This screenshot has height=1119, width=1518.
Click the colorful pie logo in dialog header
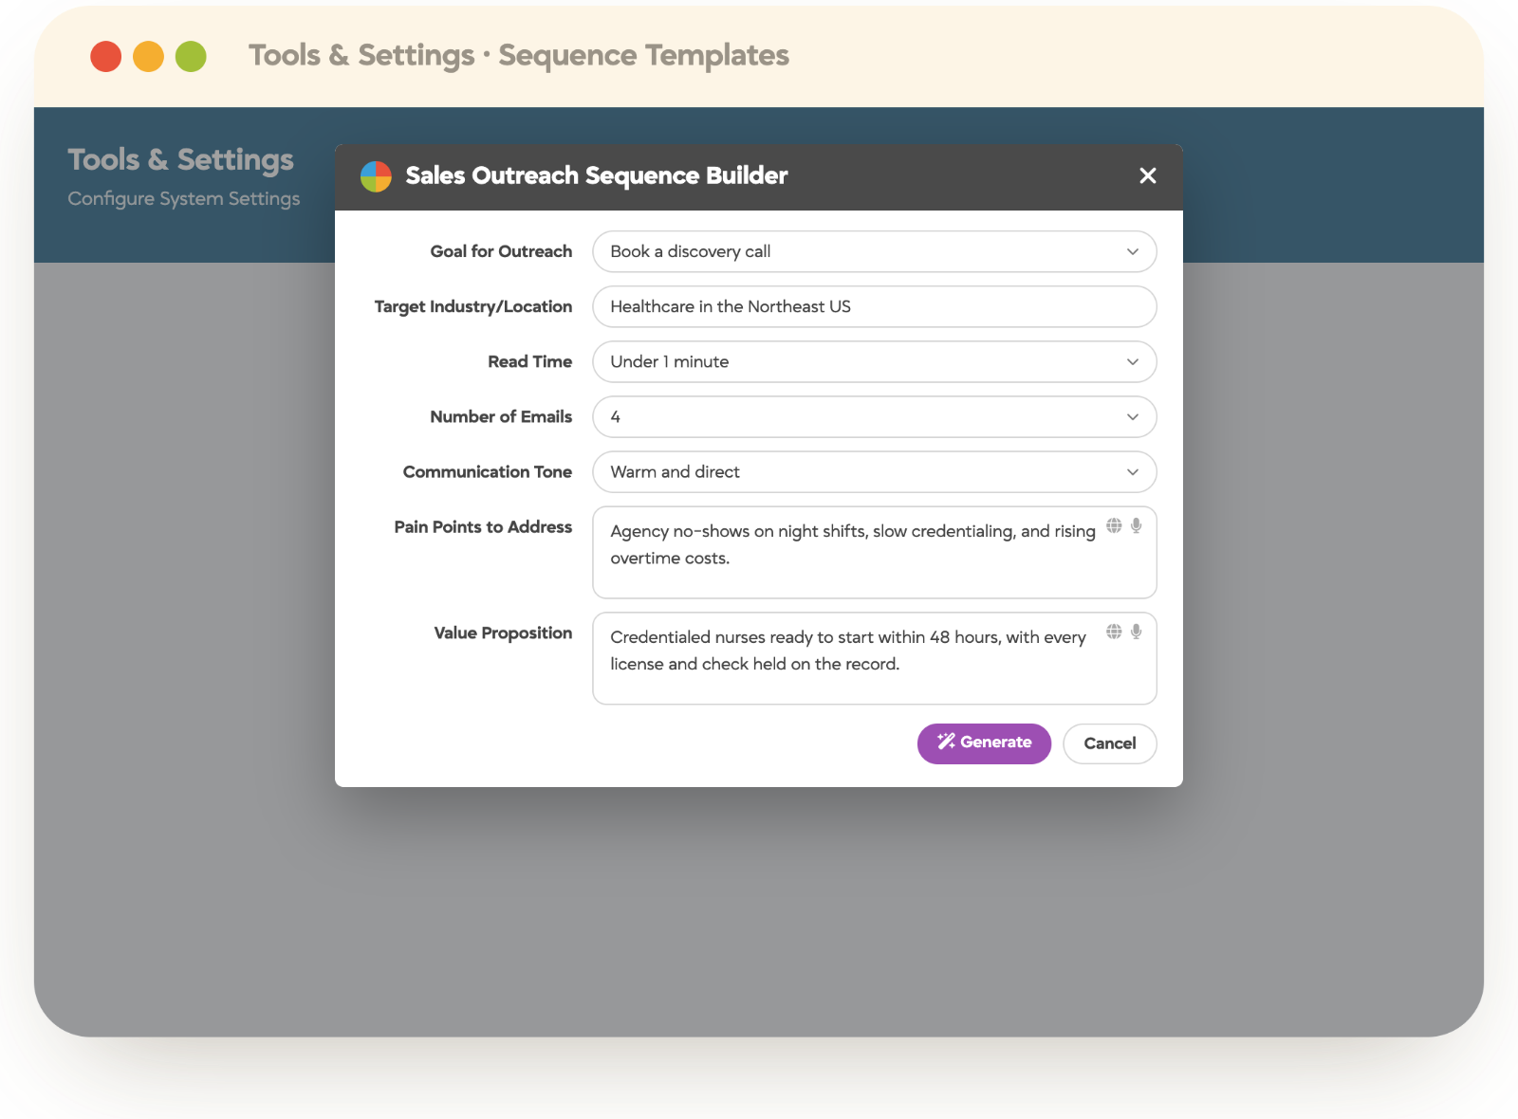[376, 176]
